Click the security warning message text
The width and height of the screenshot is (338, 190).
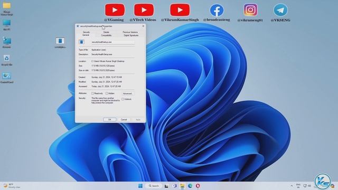[106, 100]
